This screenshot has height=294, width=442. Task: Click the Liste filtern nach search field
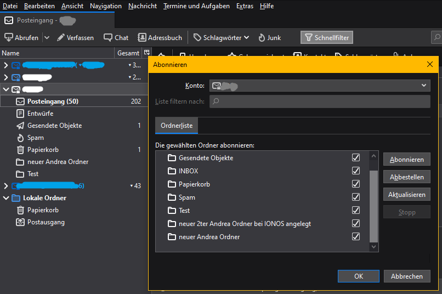pos(320,101)
